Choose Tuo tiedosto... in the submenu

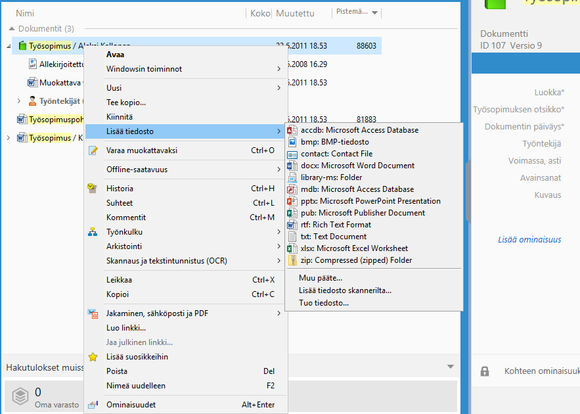(323, 303)
